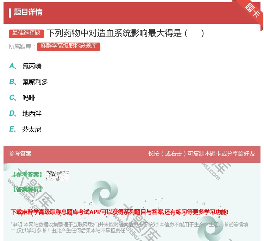Click the 最佳选择题 question type badge

pos(26,33)
